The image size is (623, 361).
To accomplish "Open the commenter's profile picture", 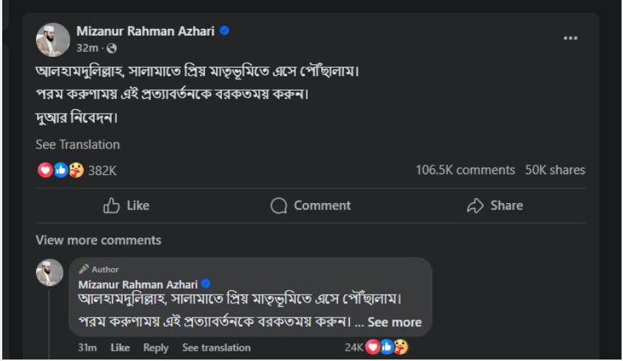I will [50, 272].
